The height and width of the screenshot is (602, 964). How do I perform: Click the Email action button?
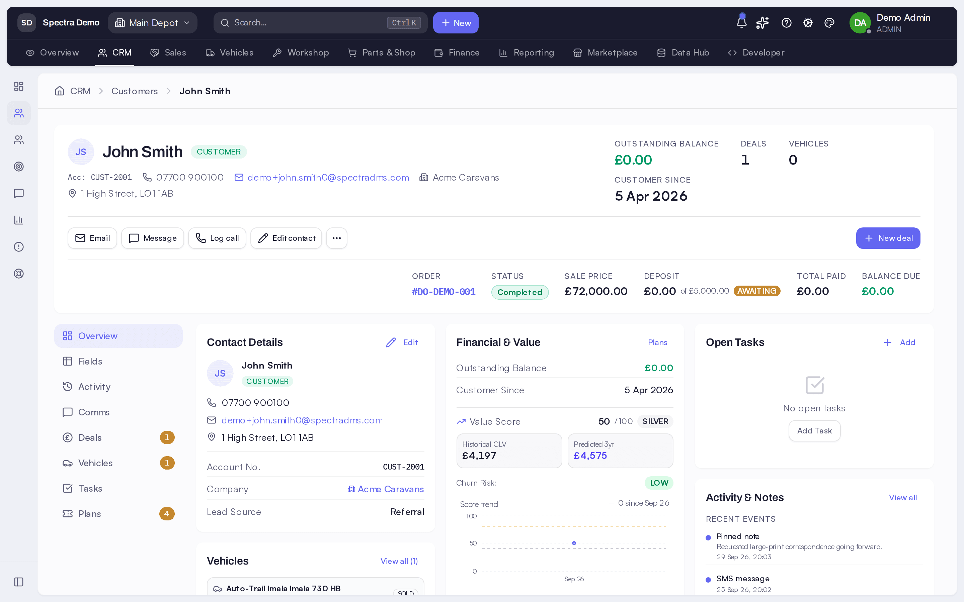point(92,238)
